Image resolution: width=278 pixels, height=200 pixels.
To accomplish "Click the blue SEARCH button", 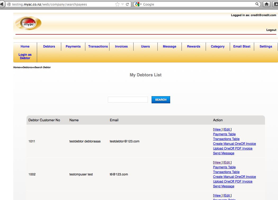I will point(161,100).
